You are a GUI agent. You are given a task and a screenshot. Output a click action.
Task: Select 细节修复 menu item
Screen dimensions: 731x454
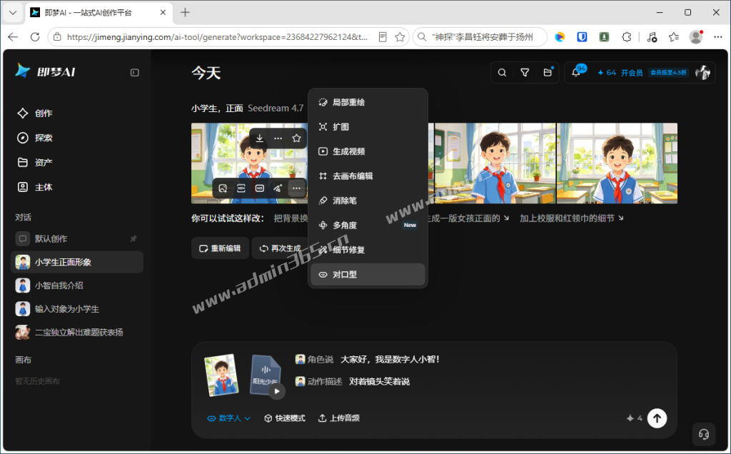(x=368, y=250)
